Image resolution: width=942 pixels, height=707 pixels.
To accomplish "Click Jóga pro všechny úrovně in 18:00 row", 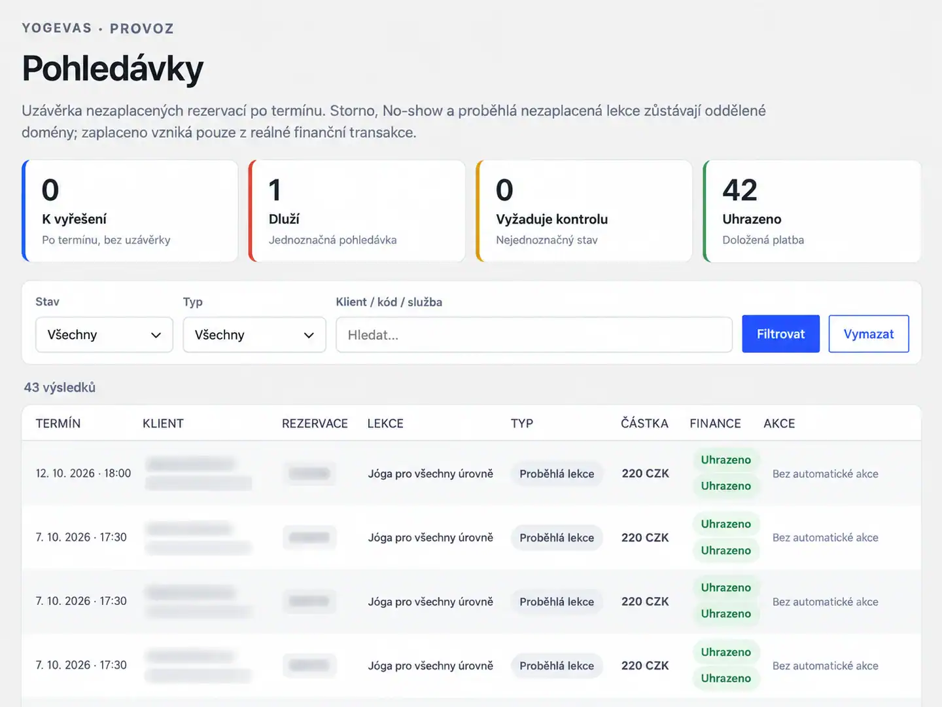I will (x=430, y=473).
